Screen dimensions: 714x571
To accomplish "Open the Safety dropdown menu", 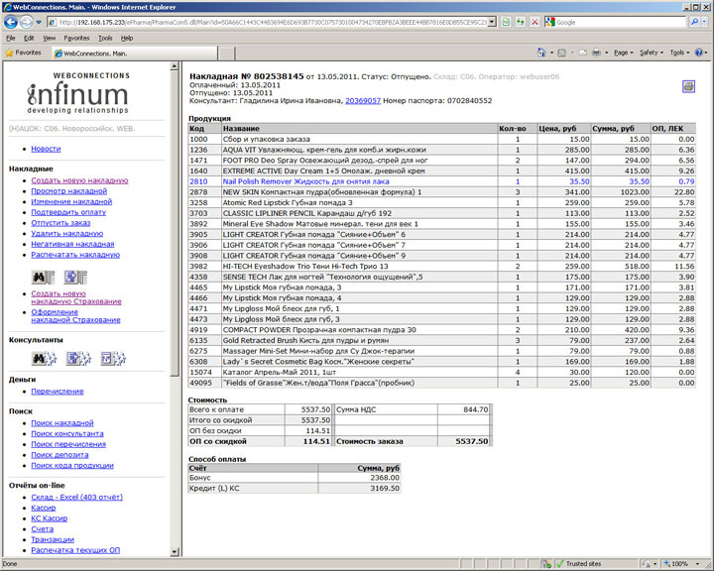I will point(652,53).
